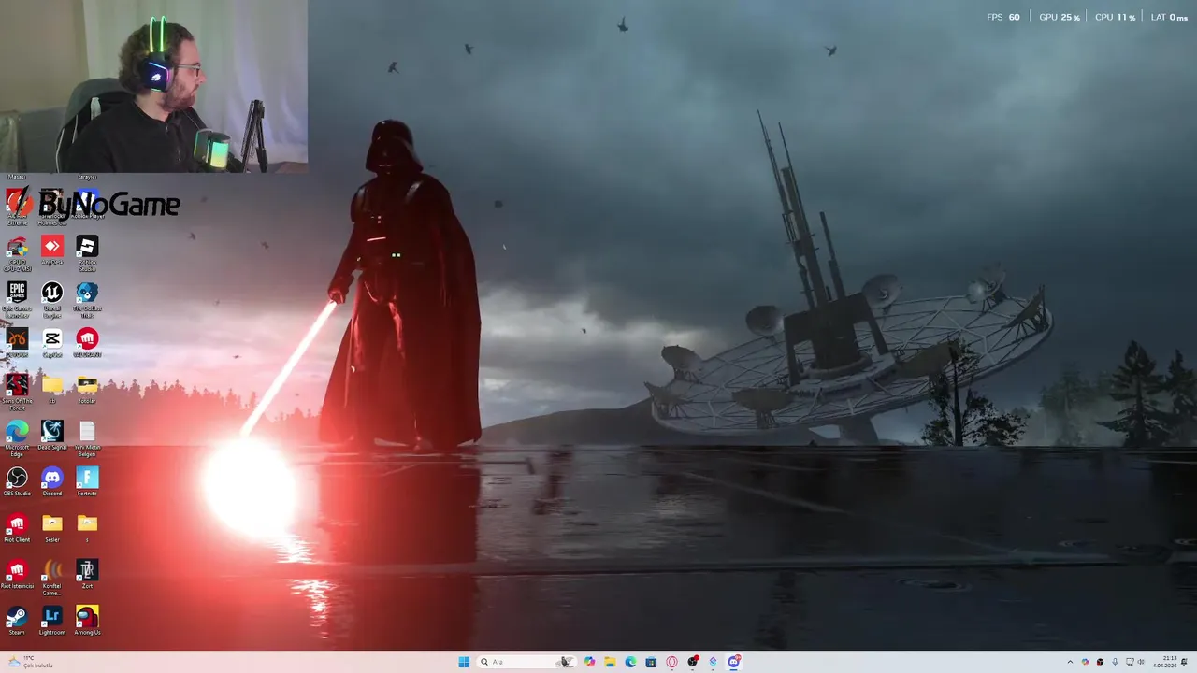Open the Riot İstemcisi desktop shortcut

click(17, 574)
